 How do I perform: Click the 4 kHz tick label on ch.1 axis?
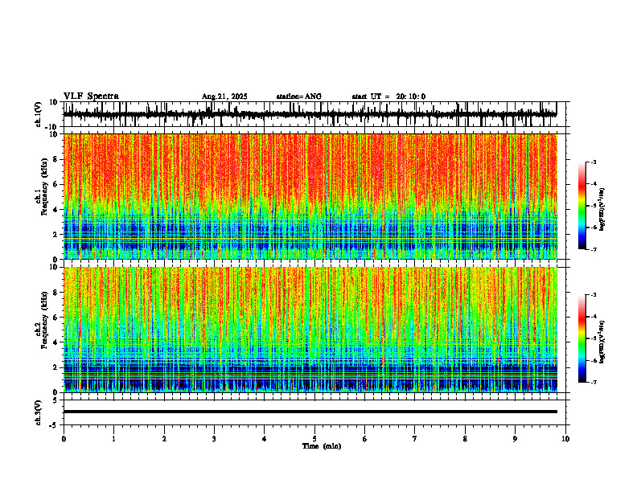pos(56,210)
